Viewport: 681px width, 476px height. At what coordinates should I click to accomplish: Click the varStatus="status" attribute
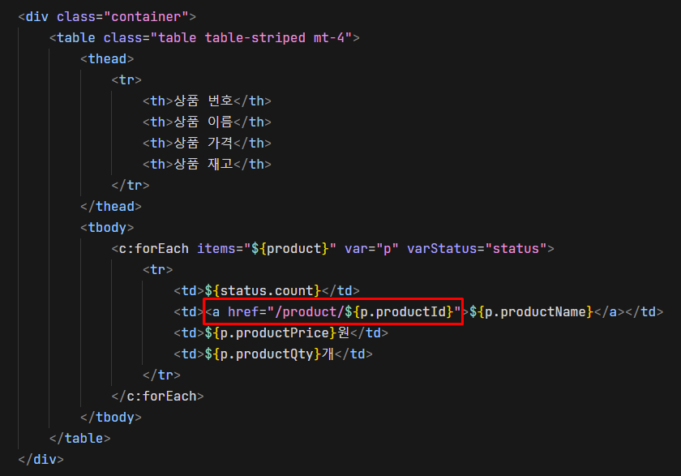click(477, 248)
